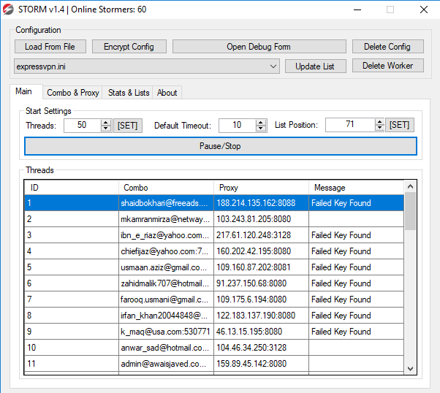This screenshot has width=440, height=393.
Task: Open Debug Form button
Action: click(259, 47)
